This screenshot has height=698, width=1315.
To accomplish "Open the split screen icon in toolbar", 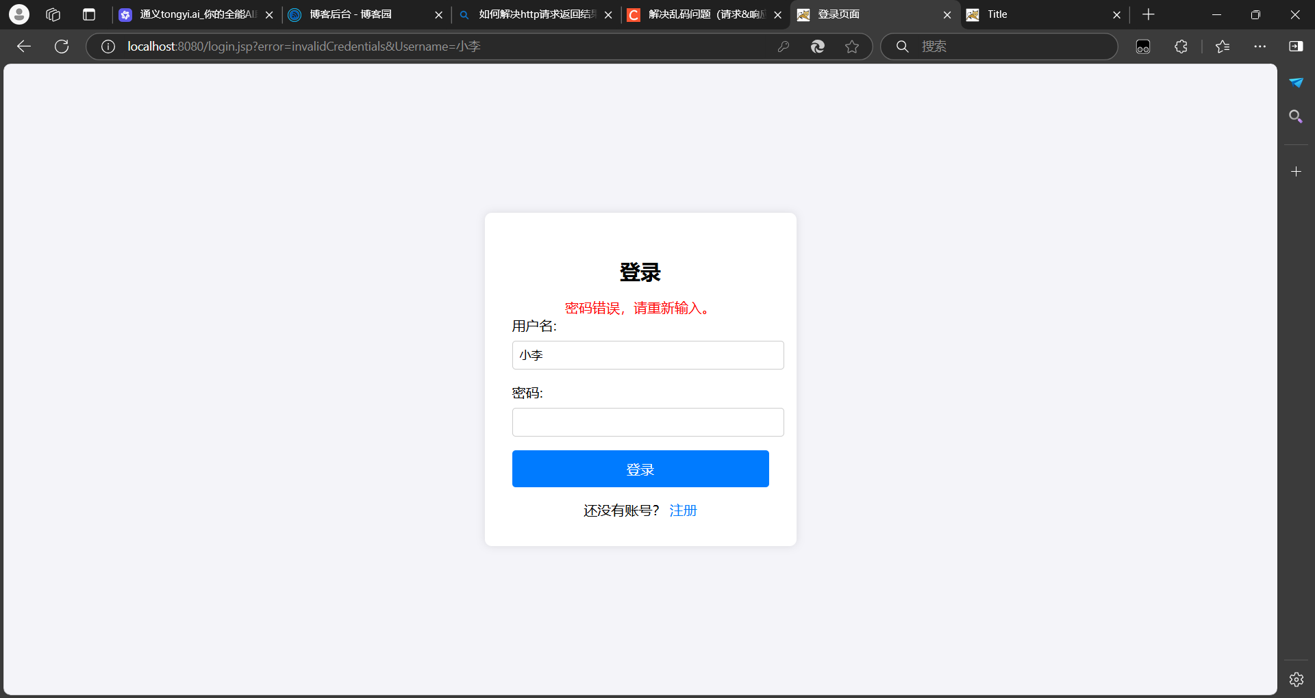I will coord(1143,47).
